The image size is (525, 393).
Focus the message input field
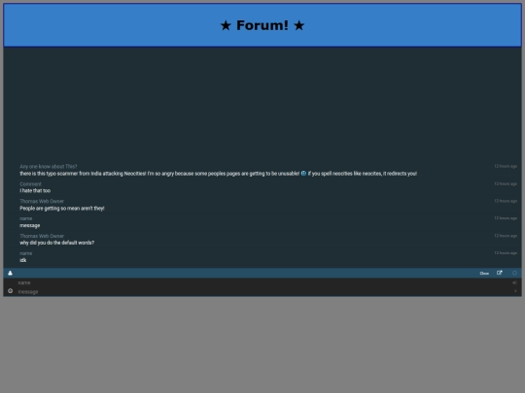tap(263, 292)
